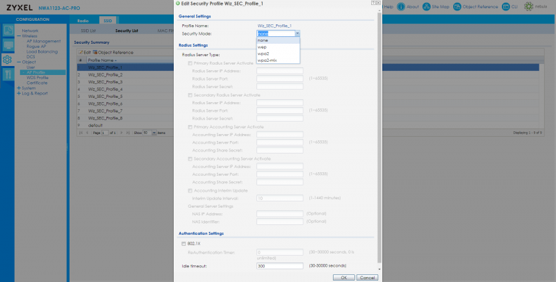Select row Wiz_SEC_Profile_5

tap(308, 97)
